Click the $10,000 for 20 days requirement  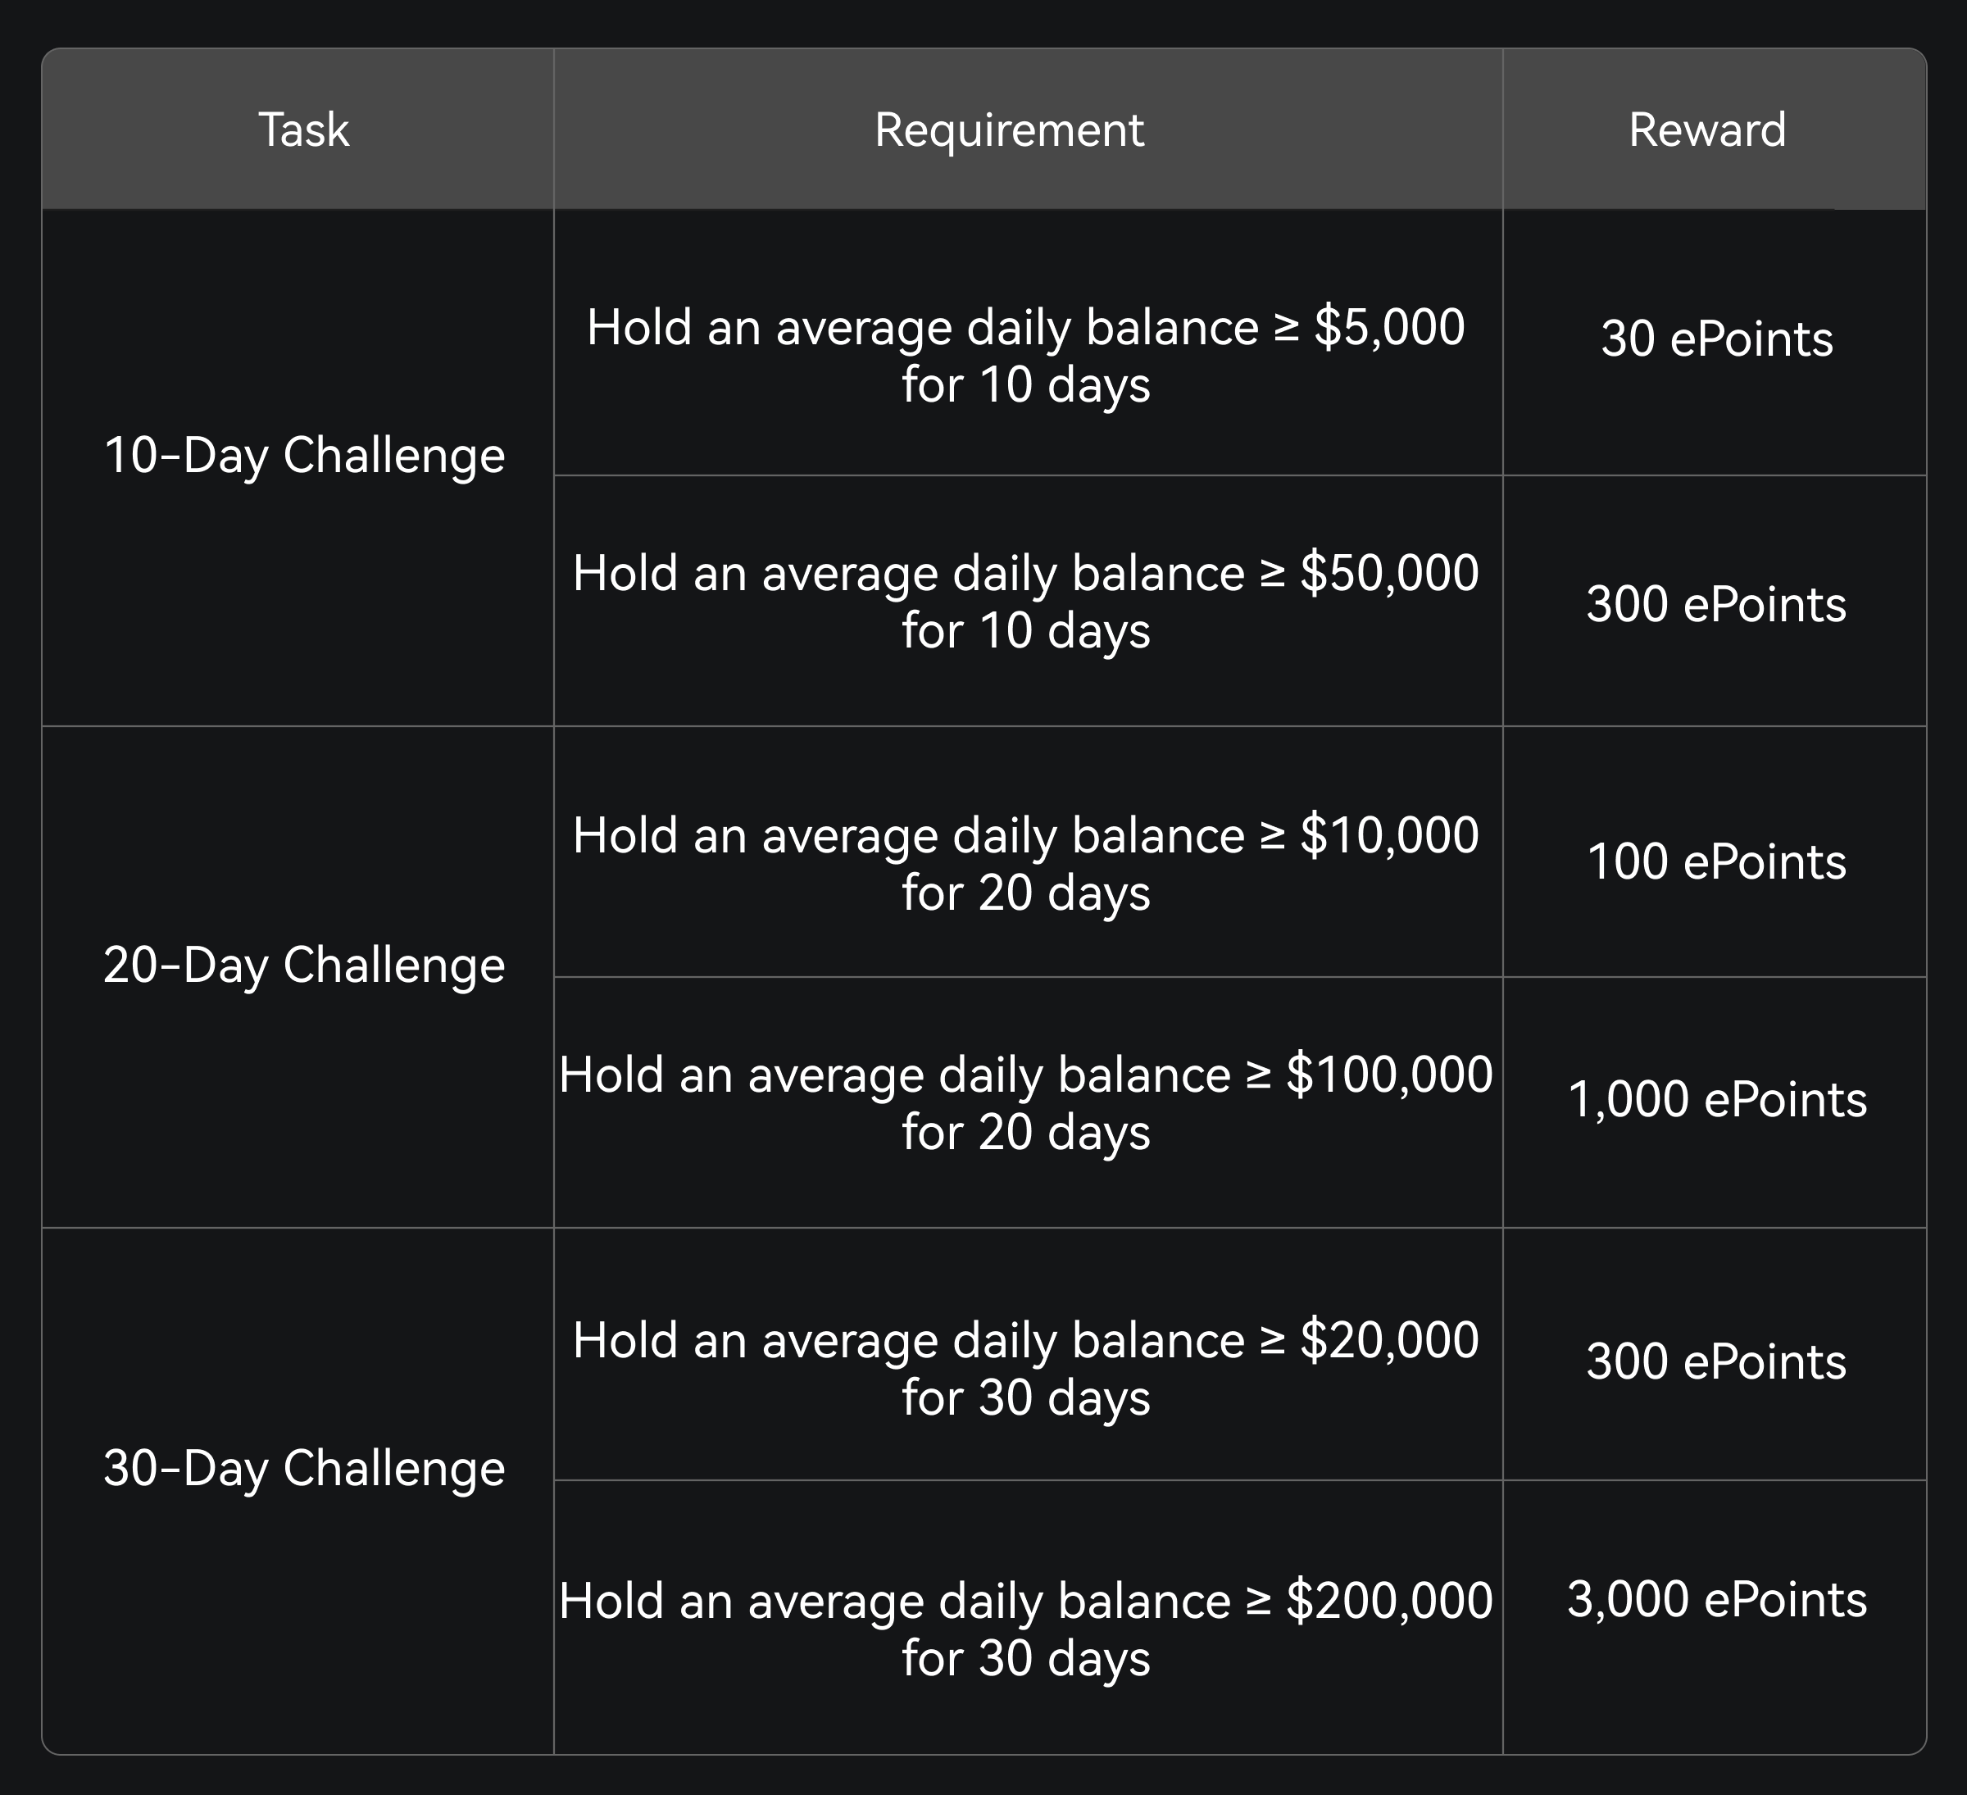[1025, 863]
